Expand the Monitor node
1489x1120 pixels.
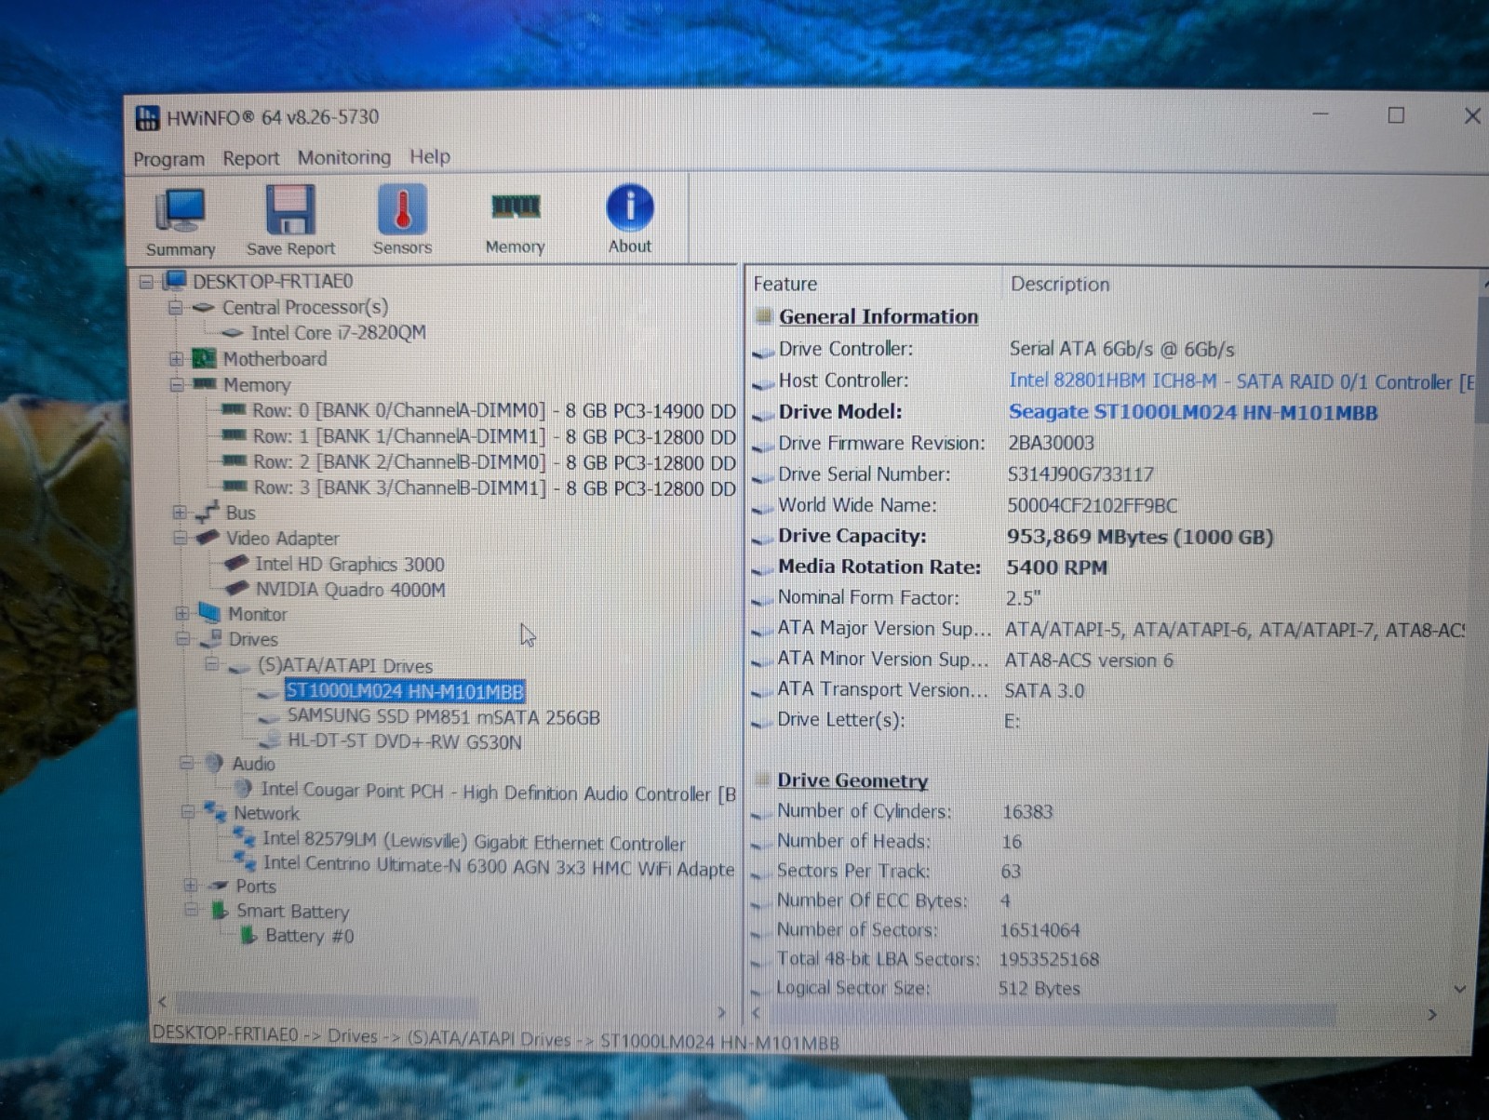tap(181, 614)
